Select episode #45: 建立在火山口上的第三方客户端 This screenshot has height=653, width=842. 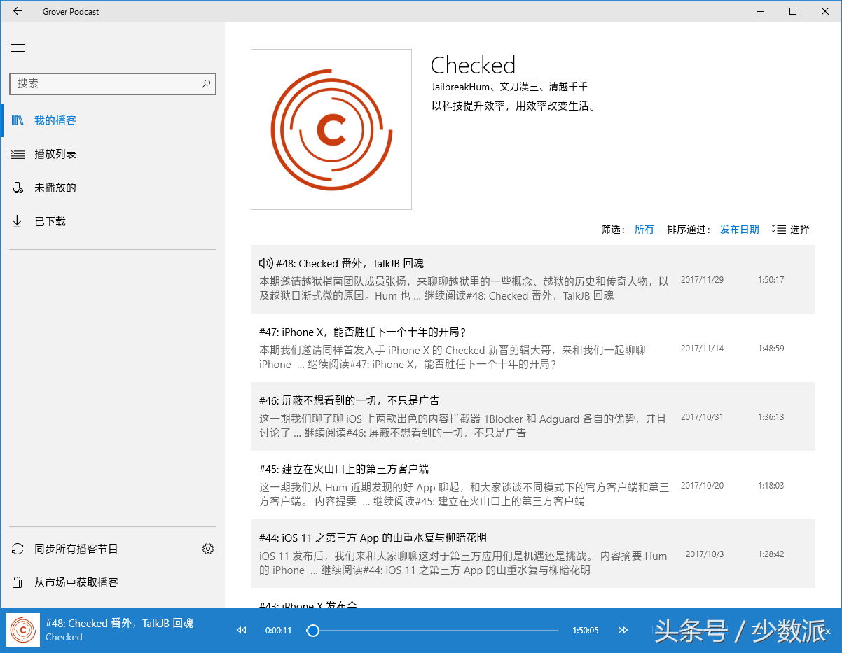(533, 485)
